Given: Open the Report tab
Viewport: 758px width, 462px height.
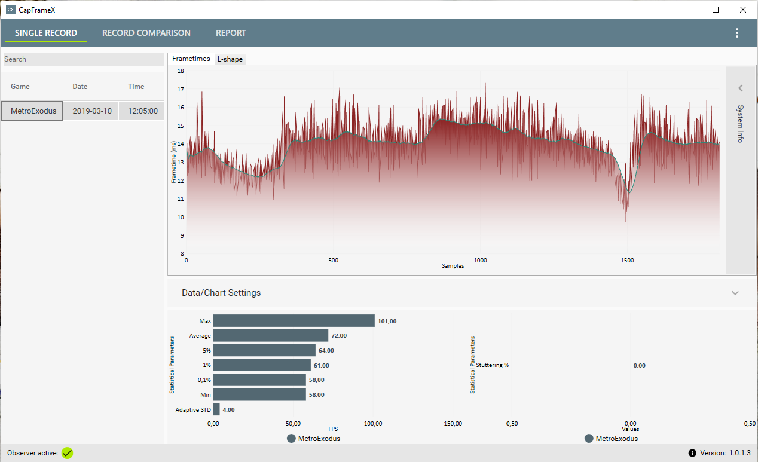Looking at the screenshot, I should click(x=231, y=33).
